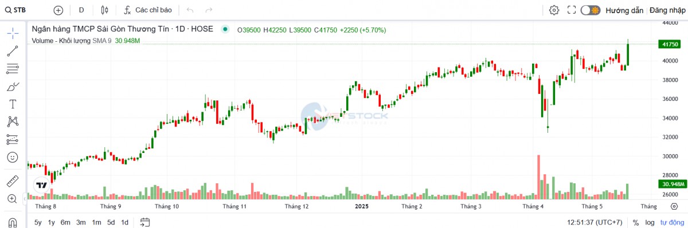
Task: Click the current price label 41750
Action: [671, 44]
